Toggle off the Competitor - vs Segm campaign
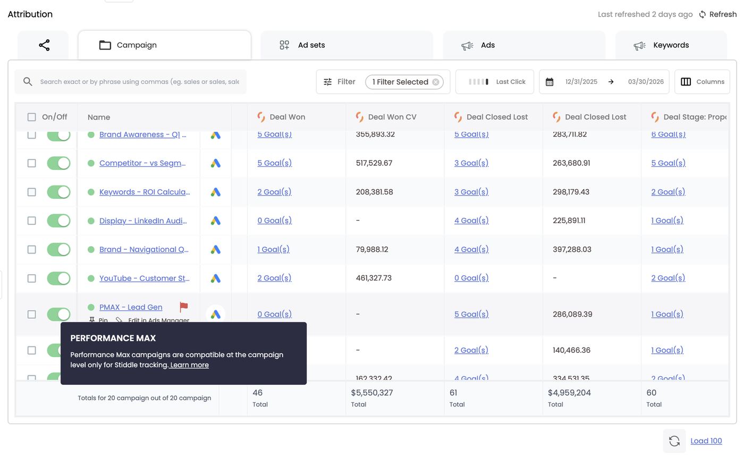 tap(58, 163)
